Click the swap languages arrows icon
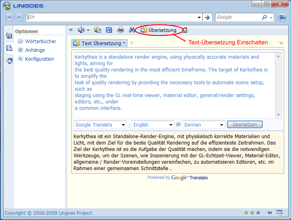291x220 pixels. click(x=178, y=125)
